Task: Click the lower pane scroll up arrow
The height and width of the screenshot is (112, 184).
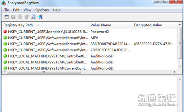Action: click(x=180, y=79)
